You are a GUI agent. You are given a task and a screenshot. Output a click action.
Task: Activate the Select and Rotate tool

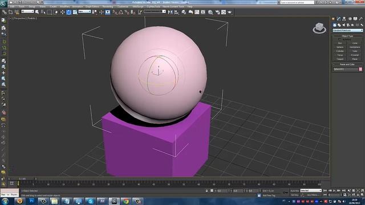68,12
